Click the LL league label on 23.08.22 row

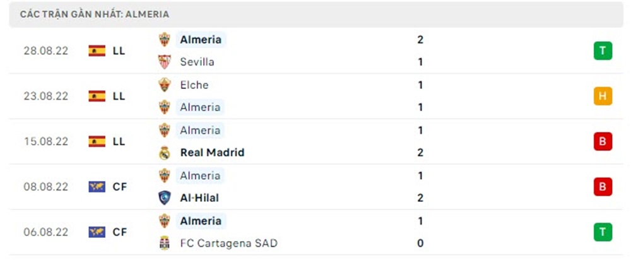119,96
